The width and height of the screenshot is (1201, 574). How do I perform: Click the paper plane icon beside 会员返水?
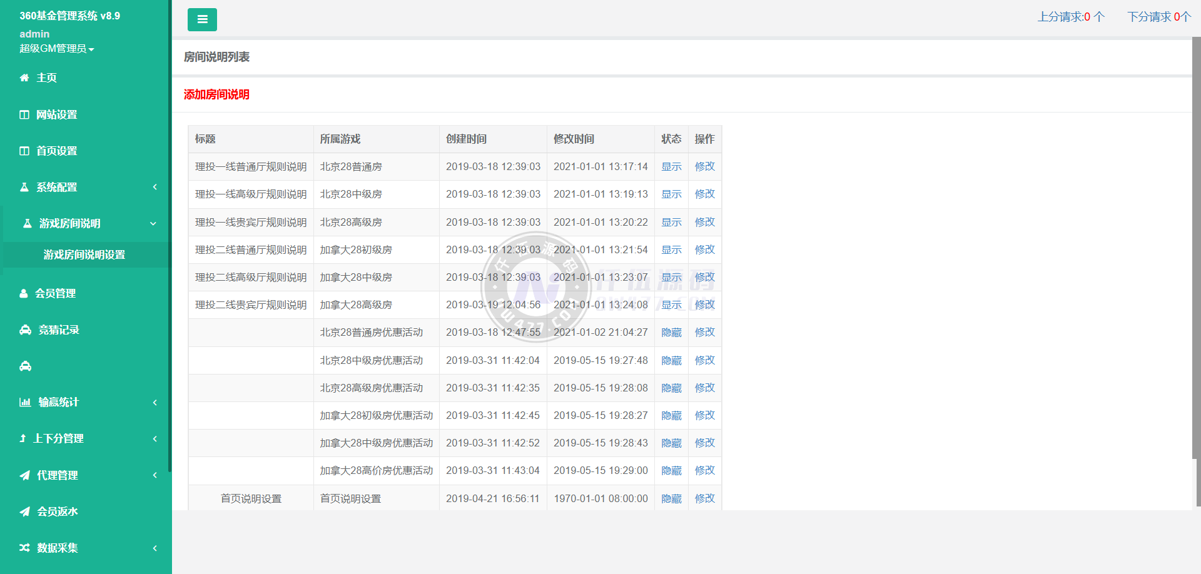click(24, 511)
